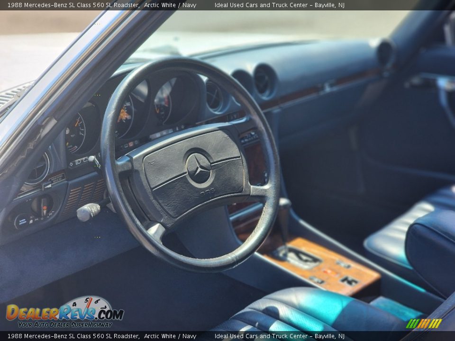Click the round center dashboard air vent

(x=264, y=81)
